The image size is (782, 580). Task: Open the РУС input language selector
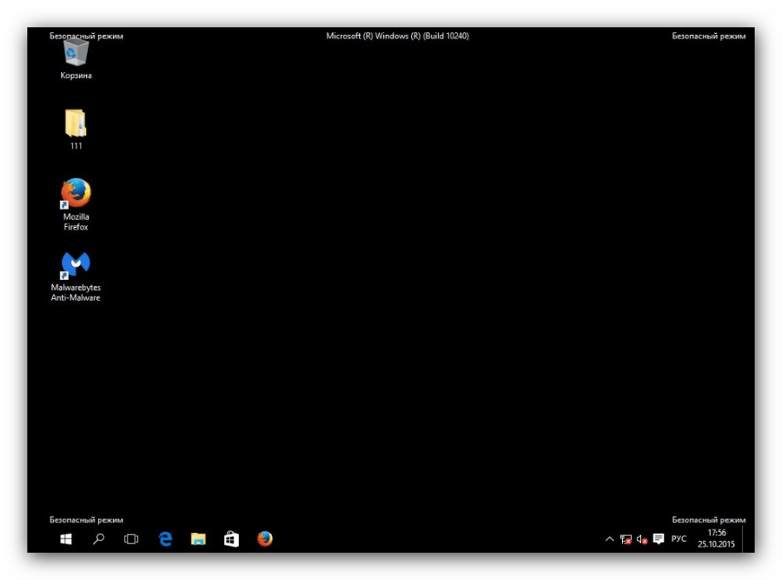point(678,539)
